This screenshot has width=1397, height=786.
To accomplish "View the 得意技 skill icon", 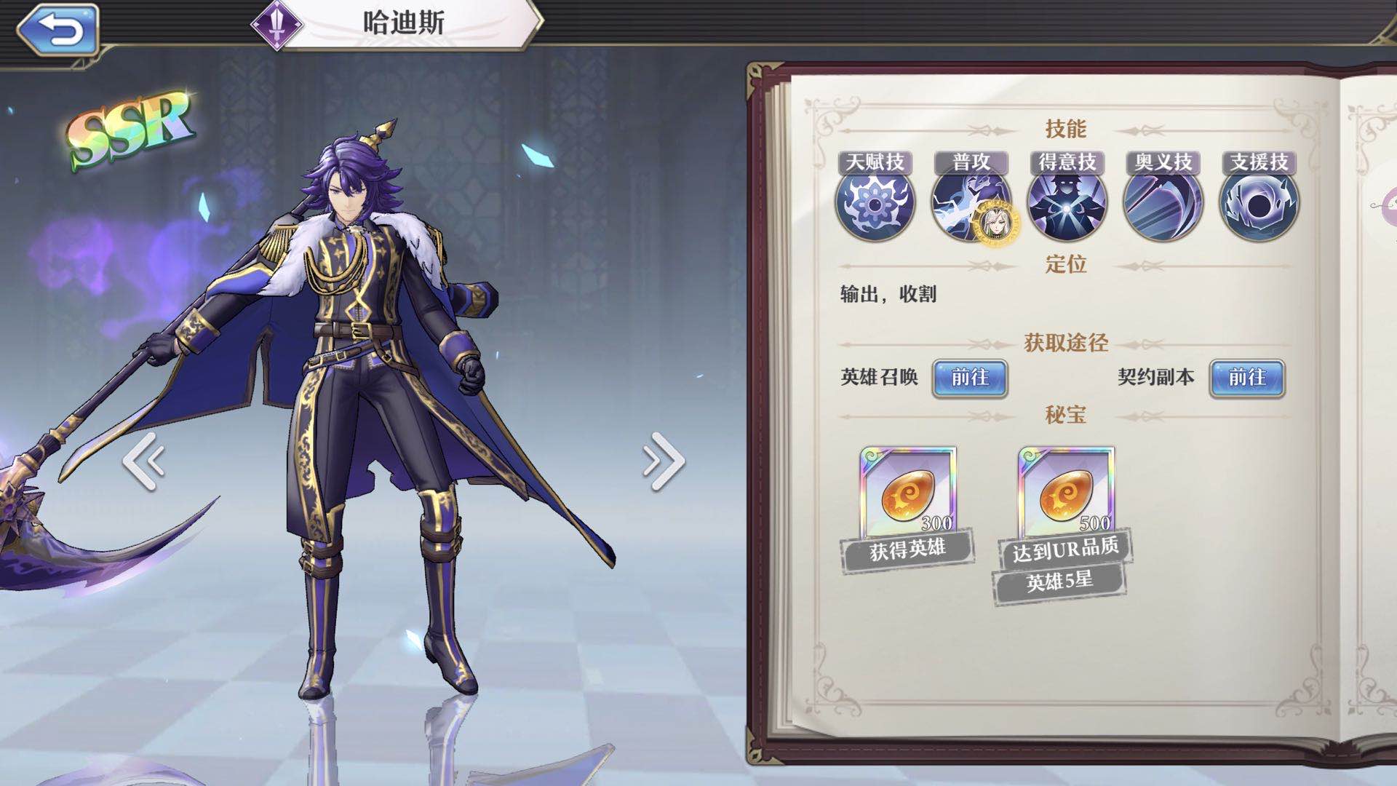I will point(1067,202).
